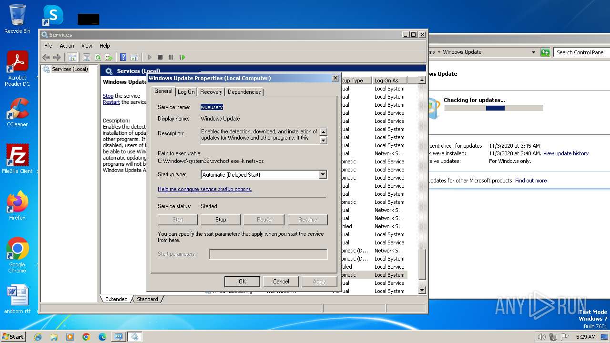Click the Search Control Panel box
Viewport: 610px width, 343px height.
(x=582, y=52)
